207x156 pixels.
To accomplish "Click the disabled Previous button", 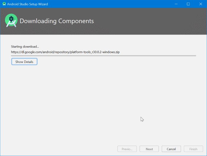I will (127, 149).
